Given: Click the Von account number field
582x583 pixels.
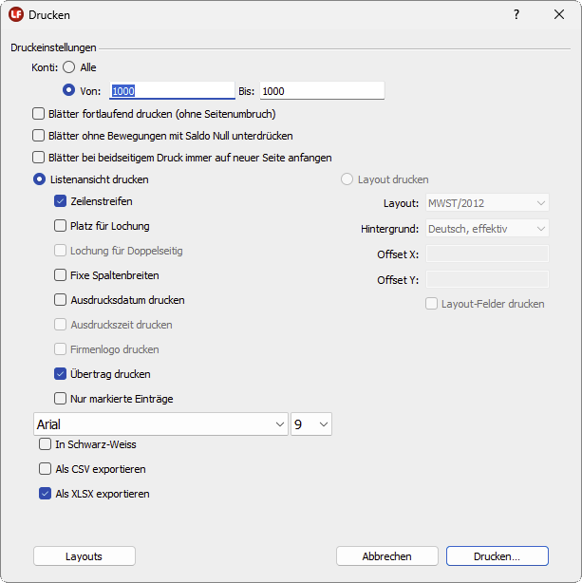Looking at the screenshot, I should [x=172, y=91].
